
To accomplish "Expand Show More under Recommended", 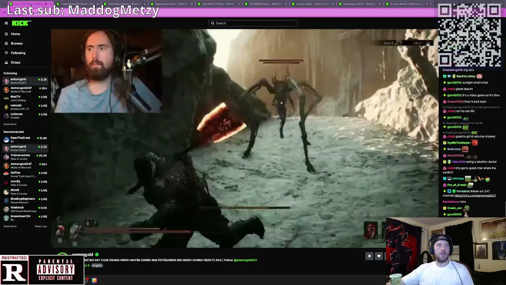I will (x=10, y=226).
